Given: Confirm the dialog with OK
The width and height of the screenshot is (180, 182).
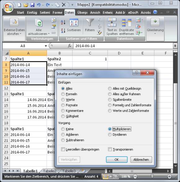Looking at the screenshot, I should [x=117, y=159].
